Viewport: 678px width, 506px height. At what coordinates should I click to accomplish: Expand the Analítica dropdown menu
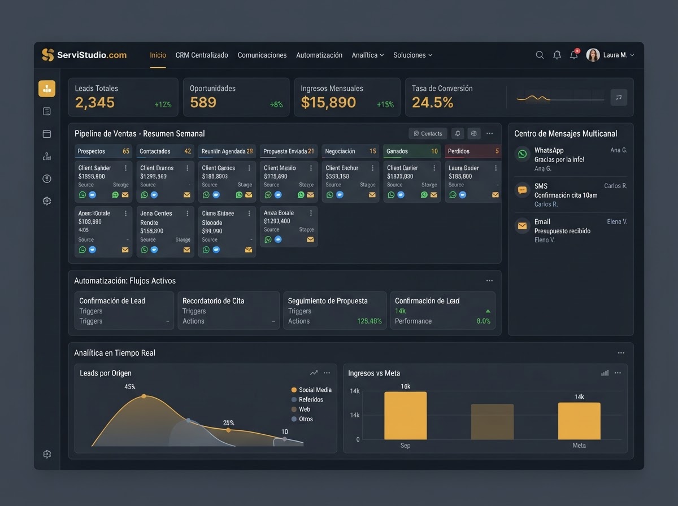pyautogui.click(x=368, y=55)
